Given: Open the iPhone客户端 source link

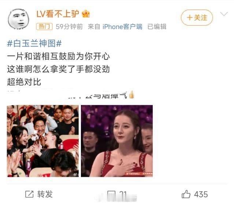Looking at the screenshot, I should (122, 27).
